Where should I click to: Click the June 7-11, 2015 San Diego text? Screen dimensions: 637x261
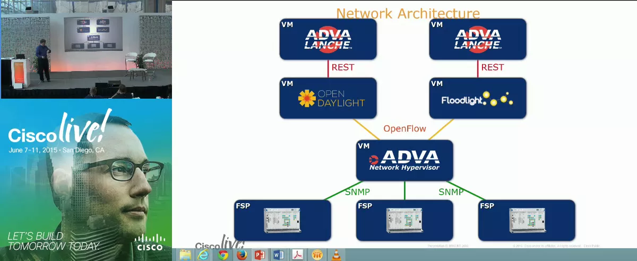click(56, 150)
